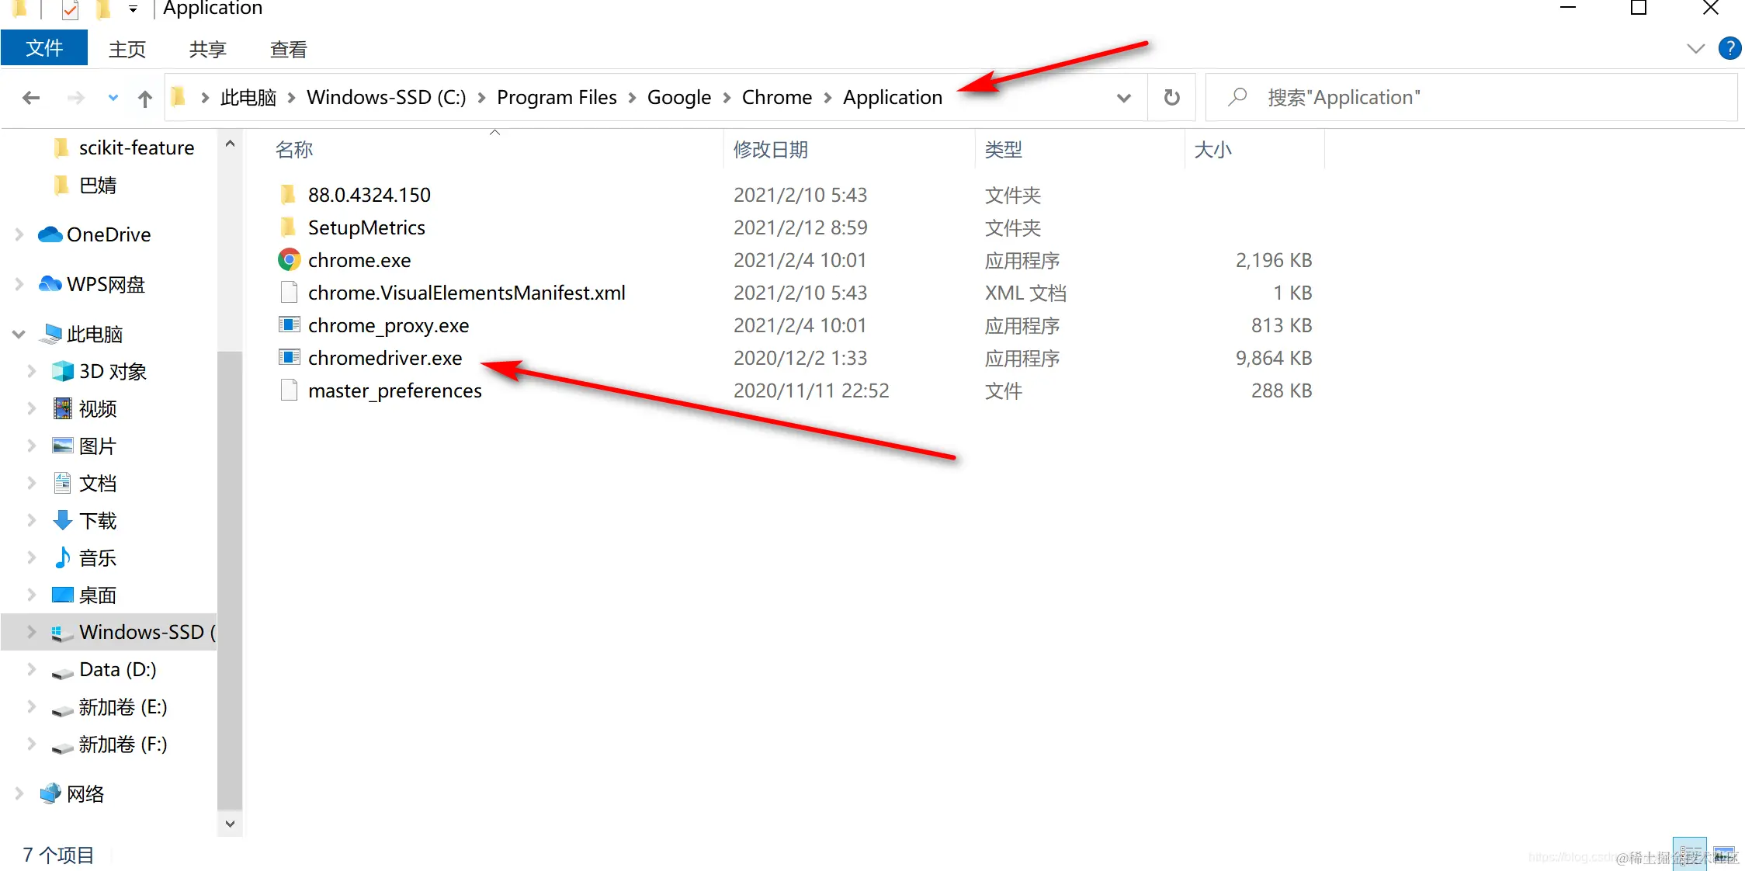Open the Help question mark icon
Image resolution: width=1745 pixels, height=871 pixels.
pyautogui.click(x=1729, y=48)
